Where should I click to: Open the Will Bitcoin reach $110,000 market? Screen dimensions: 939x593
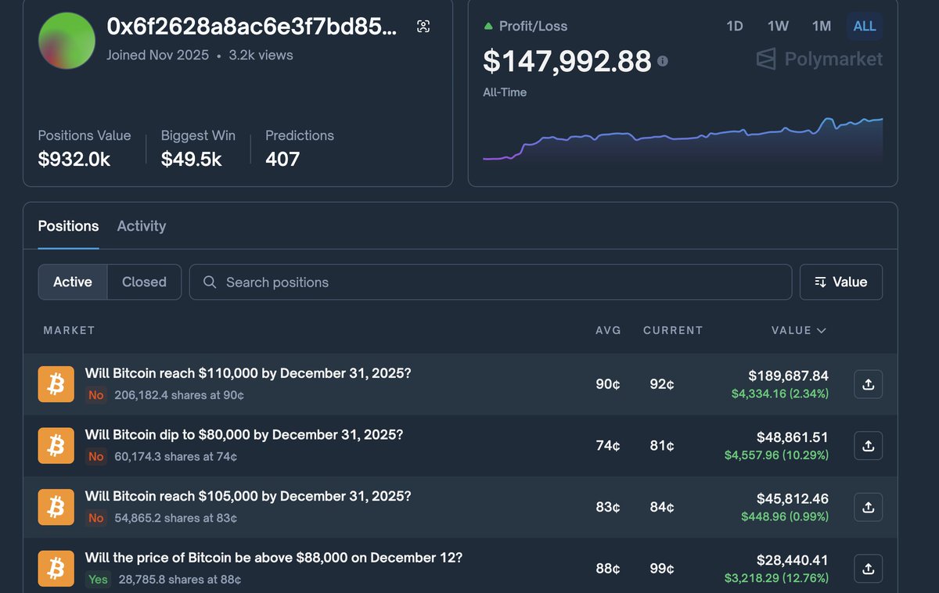pos(247,373)
